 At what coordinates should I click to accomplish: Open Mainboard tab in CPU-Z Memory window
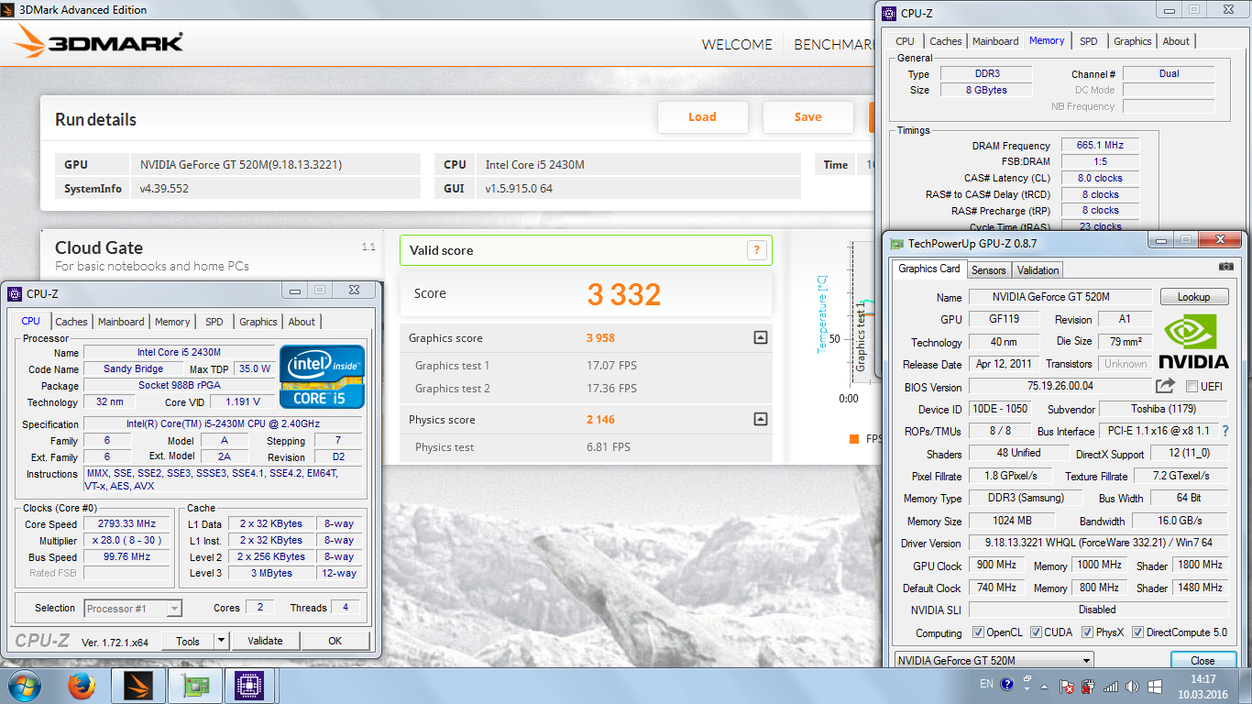tap(995, 41)
